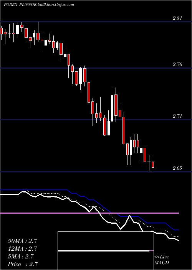The width and height of the screenshot is (192, 270).
Task: Click the bullkhan.tbrjar.com site label
Action: pyautogui.click(x=56, y=5)
